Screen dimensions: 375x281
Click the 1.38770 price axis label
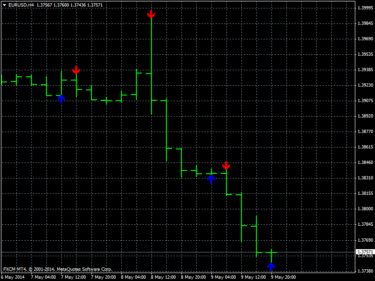[365, 132]
